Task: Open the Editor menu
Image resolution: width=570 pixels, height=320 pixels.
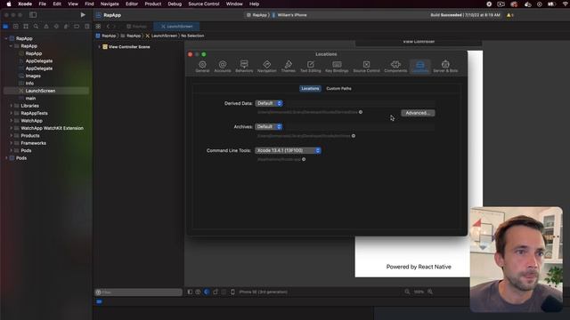Action: click(x=132, y=4)
